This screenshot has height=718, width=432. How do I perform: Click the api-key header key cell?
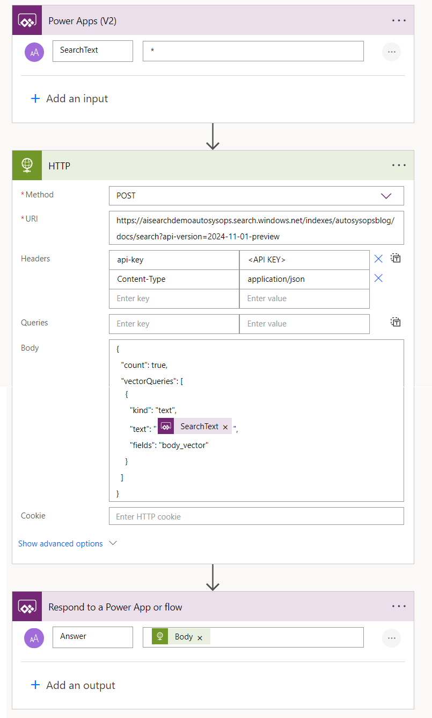pos(174,260)
